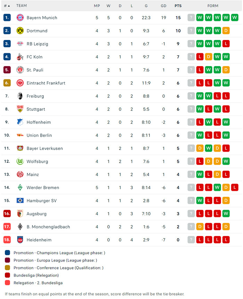Screen dimensions: 243x299
Task: Click Hamburger SV's orange draw form badge
Action: point(226,201)
